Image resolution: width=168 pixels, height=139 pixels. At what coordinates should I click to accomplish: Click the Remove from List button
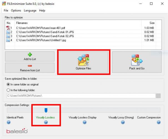coord(30,68)
